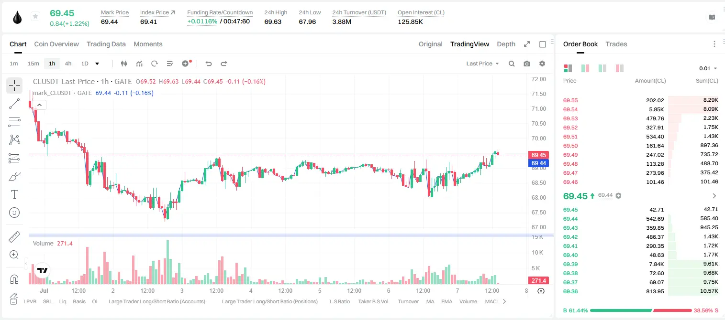Screen dimensions: 725x320
Task: Take a chart snapshot with camera icon
Action: (527, 64)
